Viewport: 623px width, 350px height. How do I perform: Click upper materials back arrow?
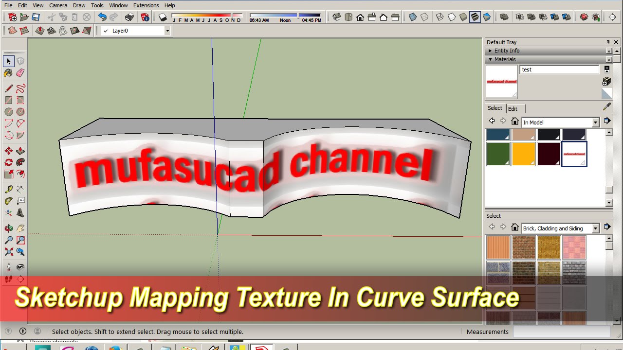point(492,121)
